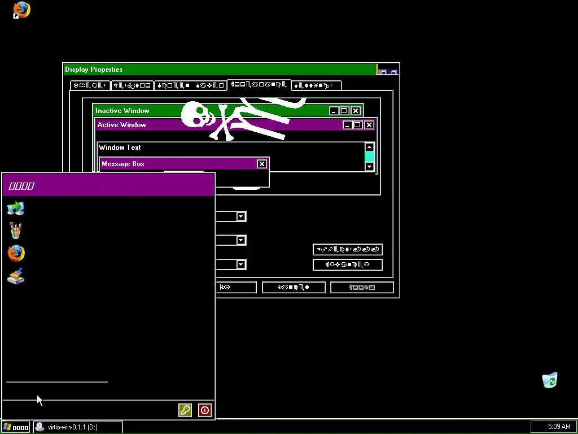The height and width of the screenshot is (434, 578).
Task: Click the Advanced button in Display Properties
Action: pos(348,264)
